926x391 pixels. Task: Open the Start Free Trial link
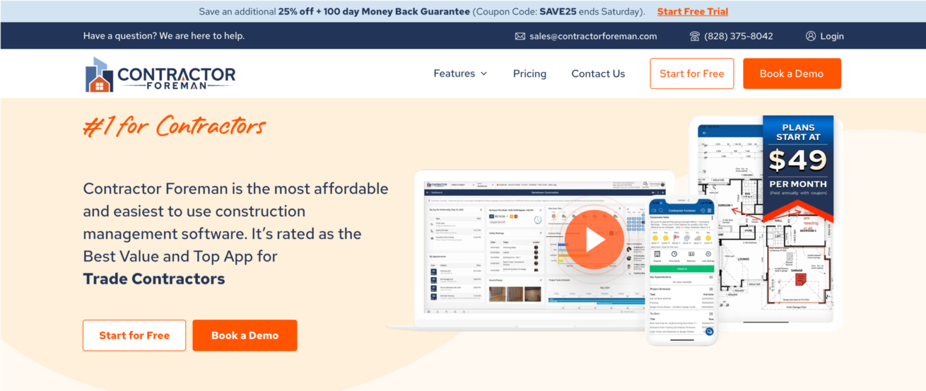pyautogui.click(x=692, y=11)
